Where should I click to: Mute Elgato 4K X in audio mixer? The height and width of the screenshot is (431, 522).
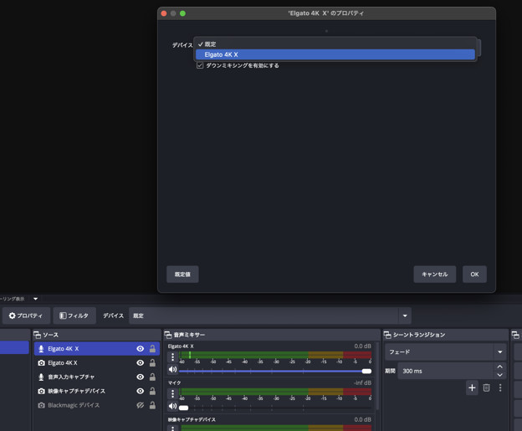[x=172, y=369]
